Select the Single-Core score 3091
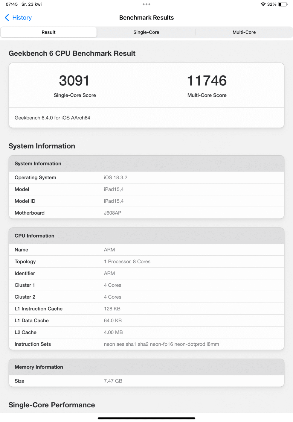Screen dimensions: 293x422 coord(74,80)
